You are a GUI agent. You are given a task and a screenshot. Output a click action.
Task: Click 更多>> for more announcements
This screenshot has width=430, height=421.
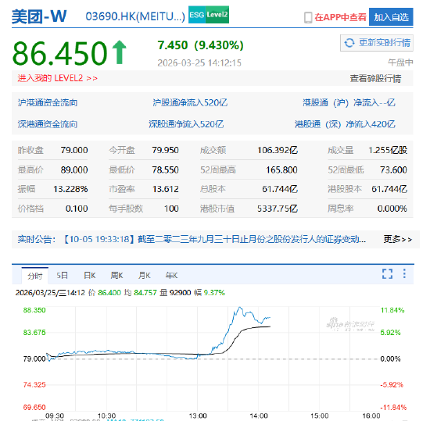(398, 239)
